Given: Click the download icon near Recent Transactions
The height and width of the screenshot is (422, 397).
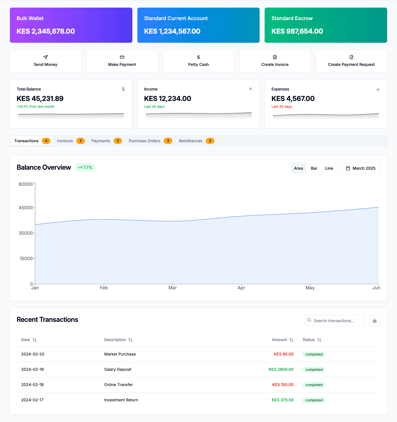Looking at the screenshot, I should point(374,320).
